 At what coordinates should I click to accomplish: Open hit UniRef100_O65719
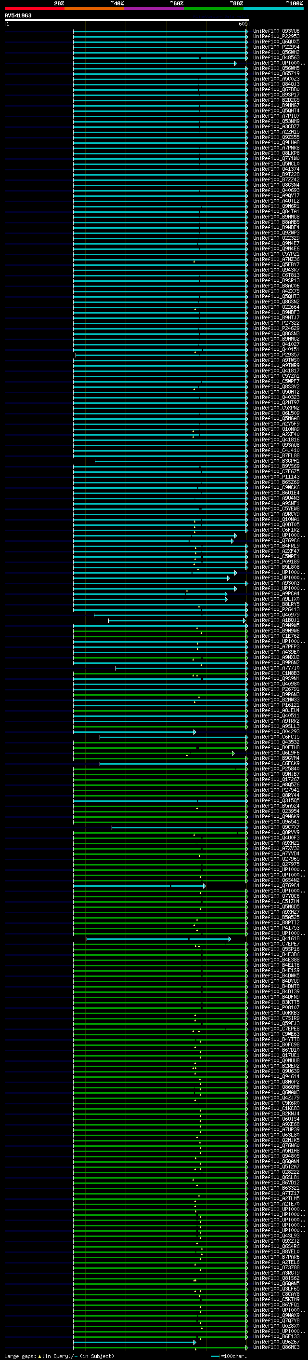276,73
